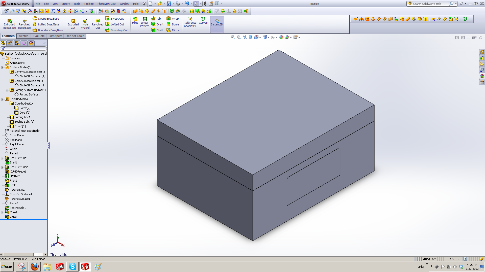Image resolution: width=485 pixels, height=272 pixels.
Task: Open the PropertyManager tab icon
Action: (10, 43)
